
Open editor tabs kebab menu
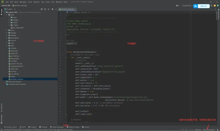click(x=216, y=9)
